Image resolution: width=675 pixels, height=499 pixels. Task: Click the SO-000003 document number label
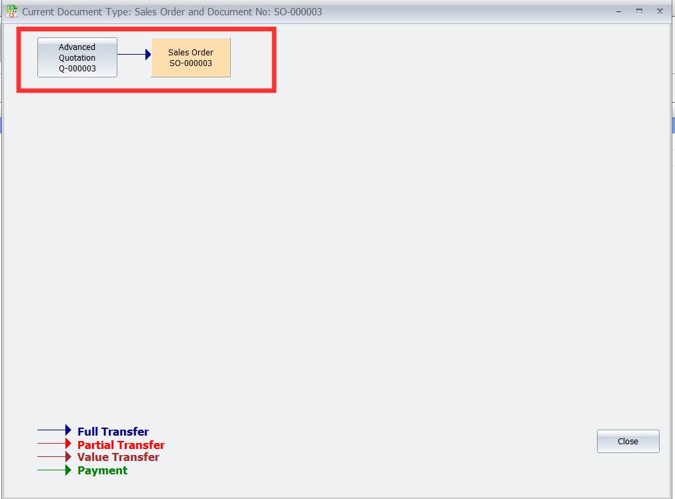pos(191,62)
